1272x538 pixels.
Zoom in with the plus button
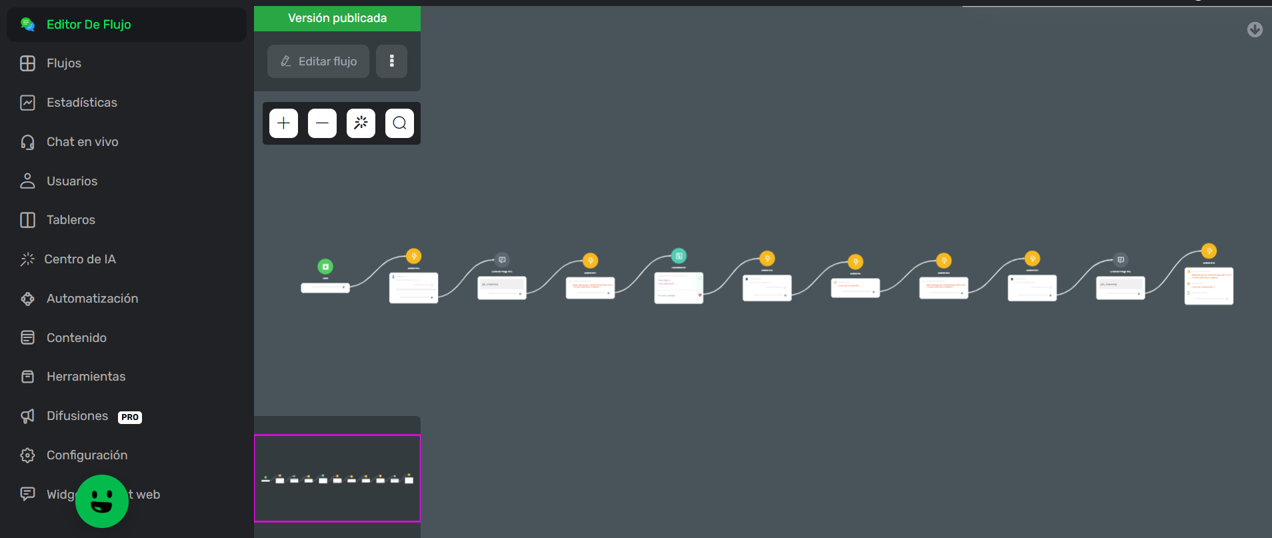(283, 123)
